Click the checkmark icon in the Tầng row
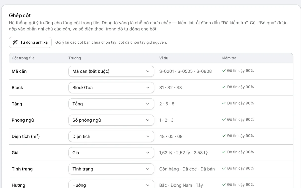 click(224, 103)
